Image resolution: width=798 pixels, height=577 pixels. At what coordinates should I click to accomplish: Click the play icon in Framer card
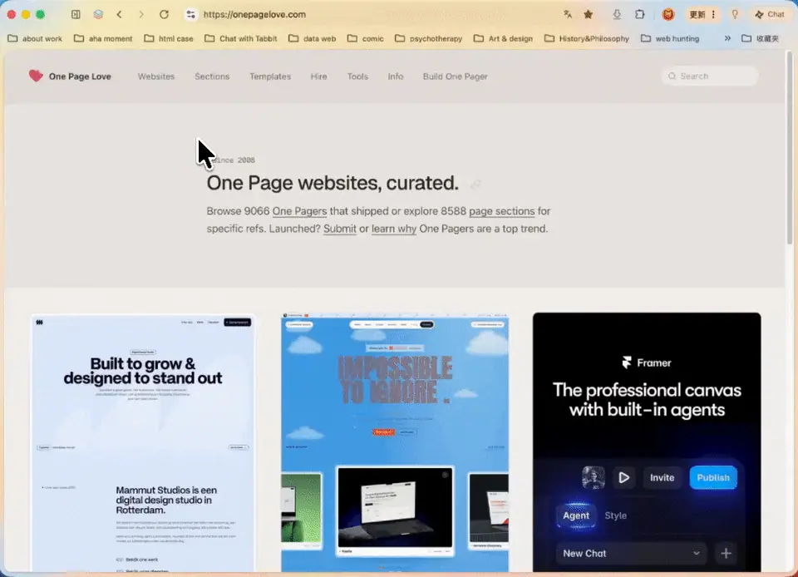tap(624, 478)
